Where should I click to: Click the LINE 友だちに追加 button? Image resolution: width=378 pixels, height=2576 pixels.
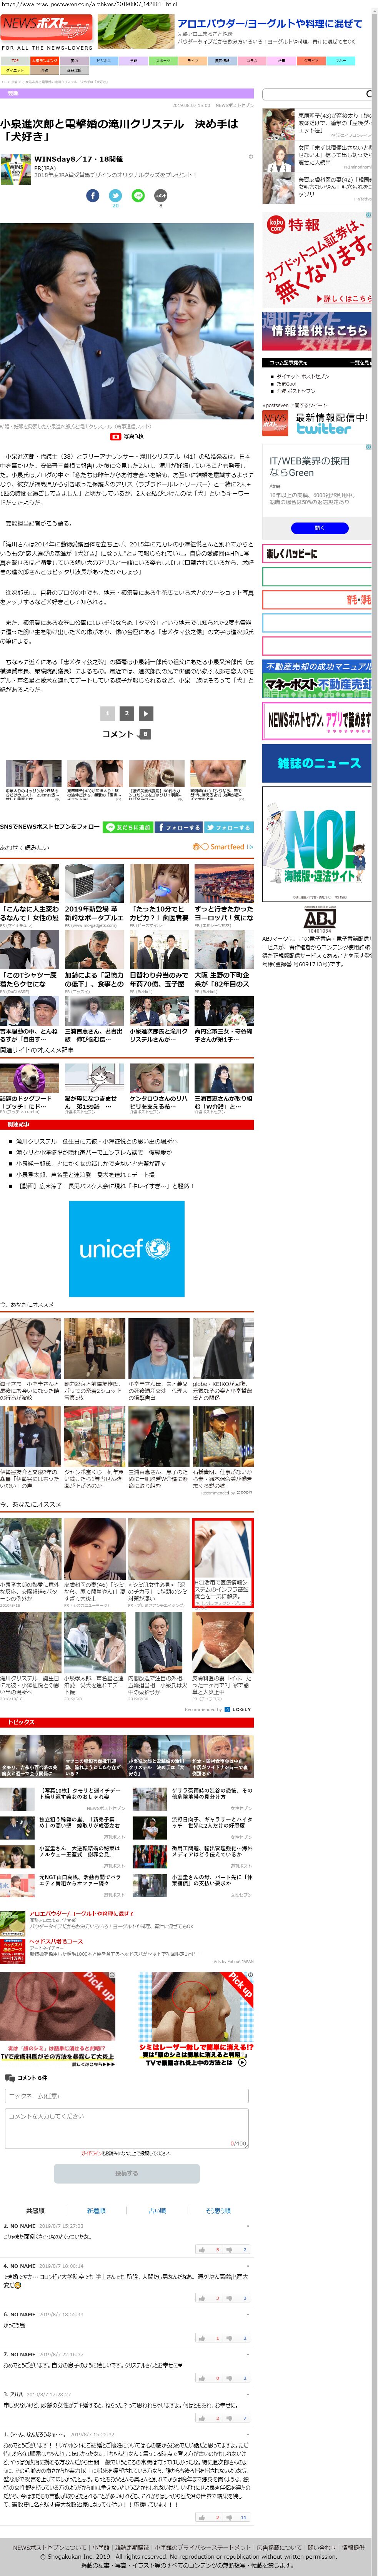tap(129, 827)
